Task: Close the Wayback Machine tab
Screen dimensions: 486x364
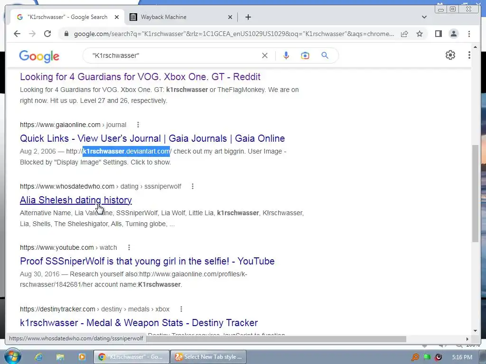Action: tap(230, 17)
